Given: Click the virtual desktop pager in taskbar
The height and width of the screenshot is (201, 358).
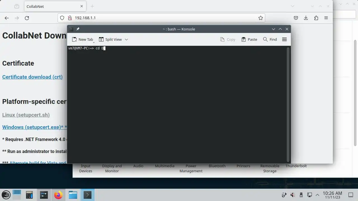Looking at the screenshot, I should pyautogui.click(x=17, y=195).
